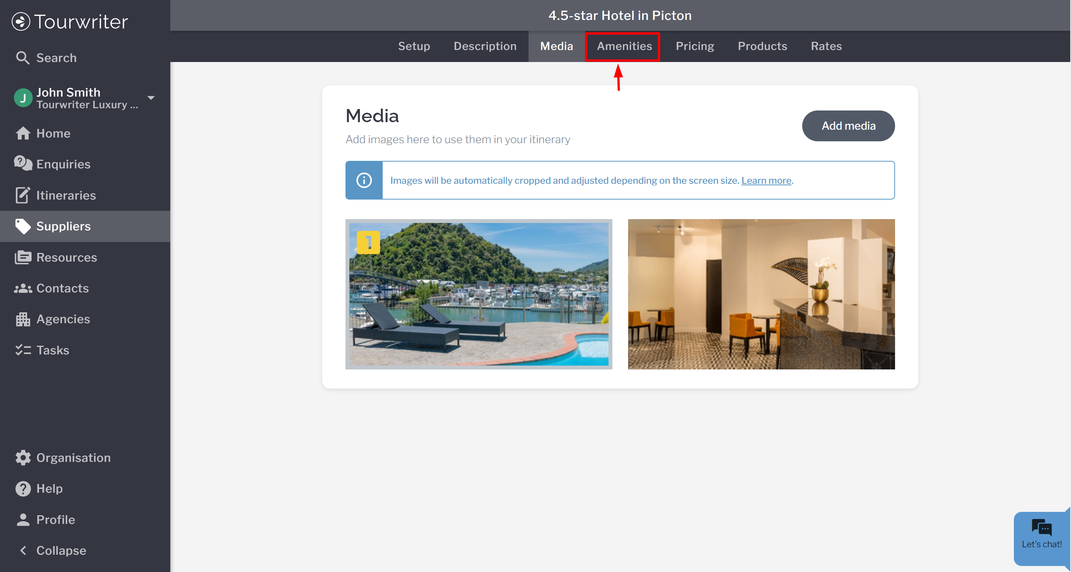Follow the Learn more link

click(x=766, y=180)
